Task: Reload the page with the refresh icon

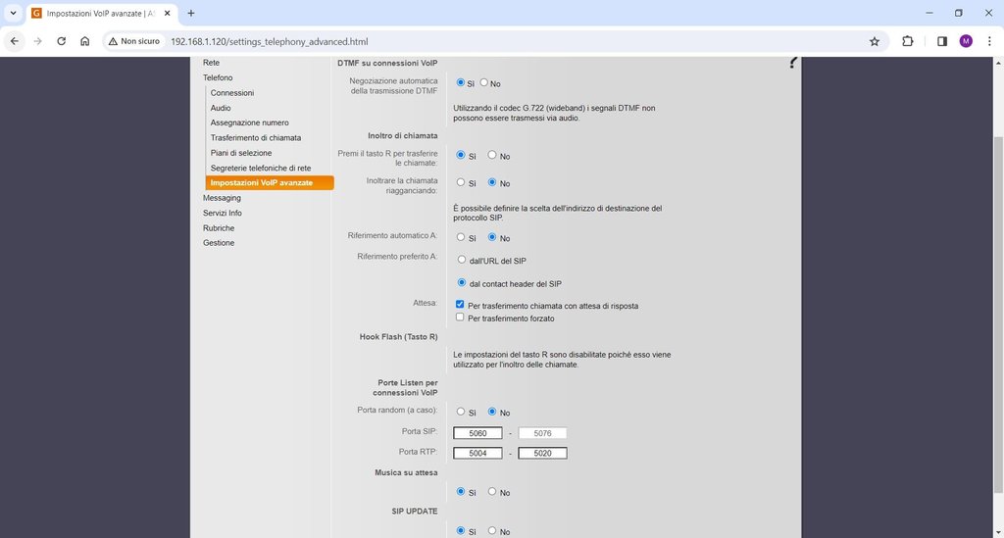Action: tap(61, 41)
